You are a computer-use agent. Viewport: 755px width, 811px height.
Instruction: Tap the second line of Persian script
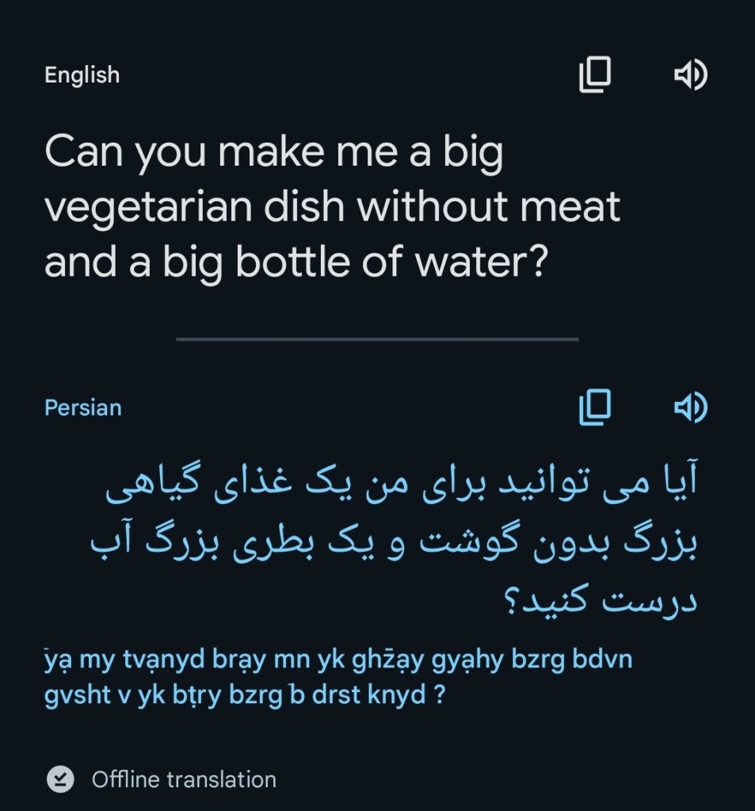[393, 544]
